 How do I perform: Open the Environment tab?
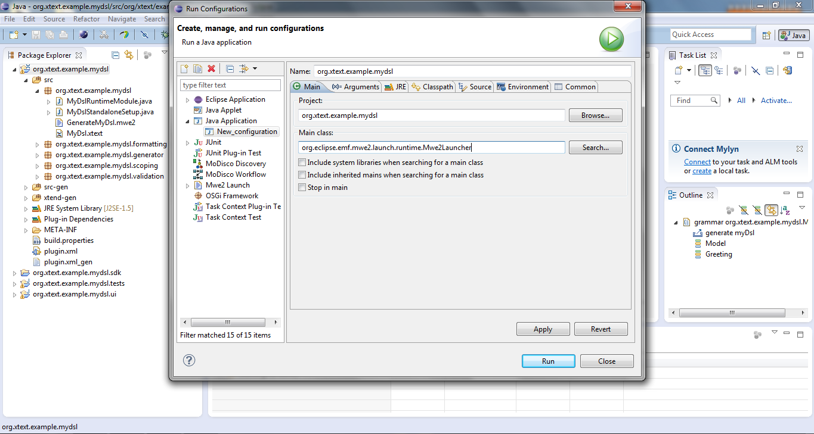[x=522, y=87]
